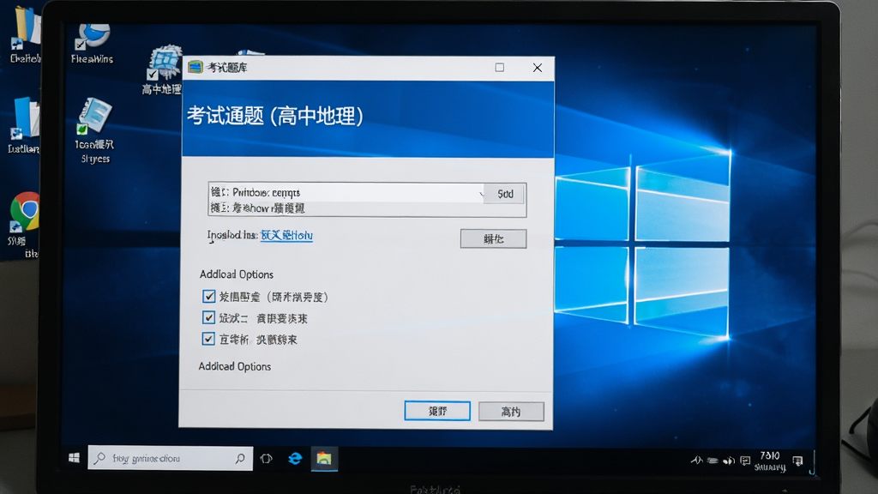This screenshot has height=494, width=878.
Task: Launch Google Chrome from the desktop
Action: [x=24, y=212]
